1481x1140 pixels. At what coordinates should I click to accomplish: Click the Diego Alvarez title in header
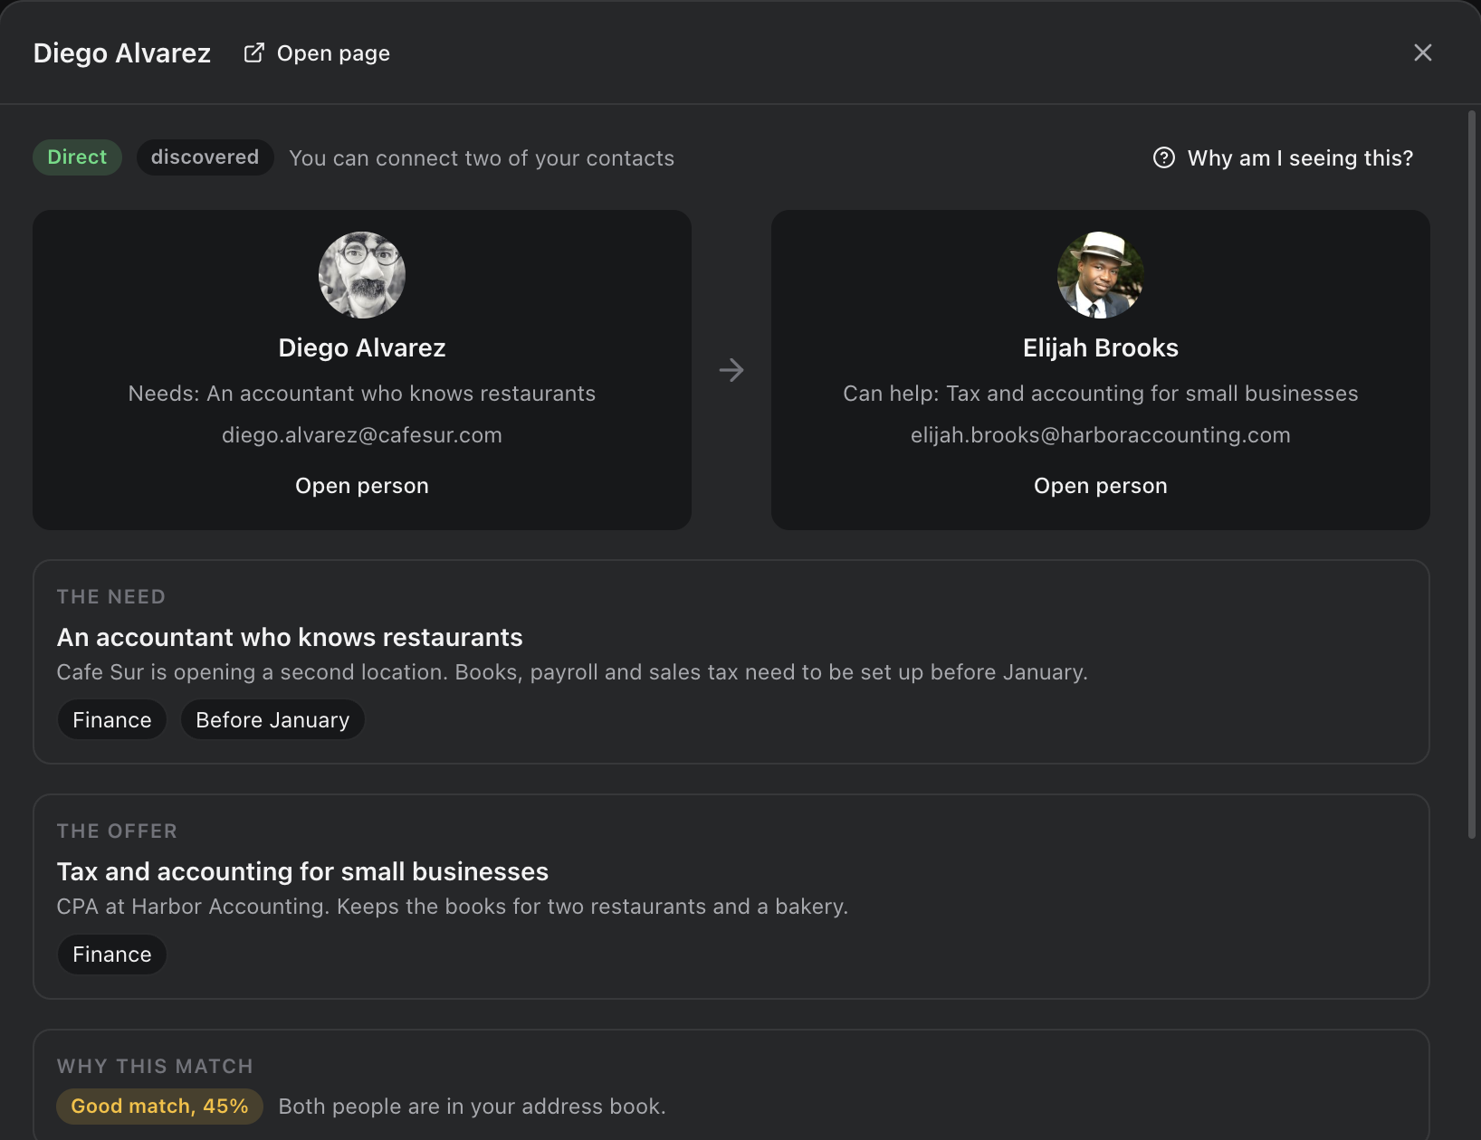122,53
